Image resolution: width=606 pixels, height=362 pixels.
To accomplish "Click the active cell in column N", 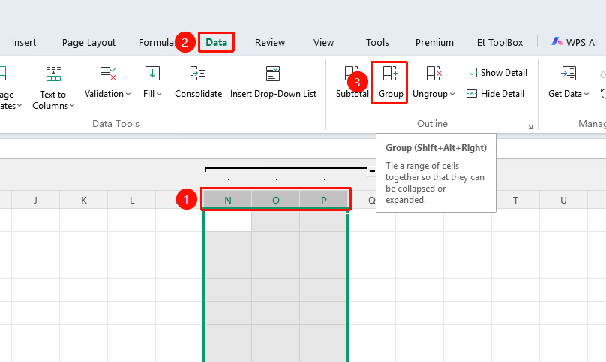I will (228, 221).
